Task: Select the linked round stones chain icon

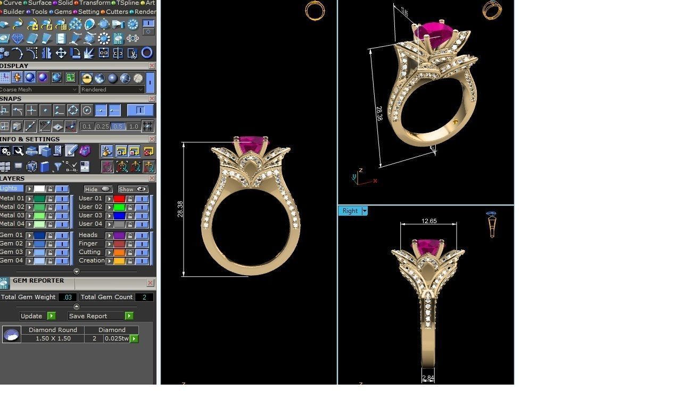Action: [x=133, y=38]
